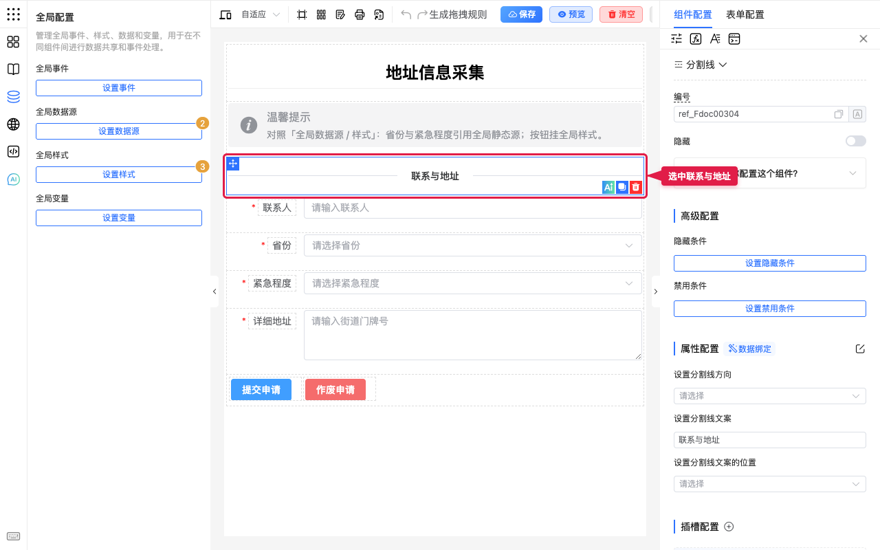
Task: Click the 设置隐藏条件 button
Action: point(770,263)
